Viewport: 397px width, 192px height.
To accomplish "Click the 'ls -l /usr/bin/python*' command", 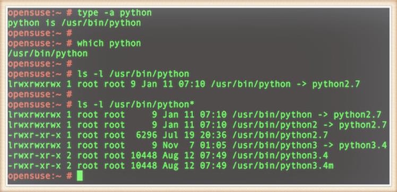I will pos(136,104).
